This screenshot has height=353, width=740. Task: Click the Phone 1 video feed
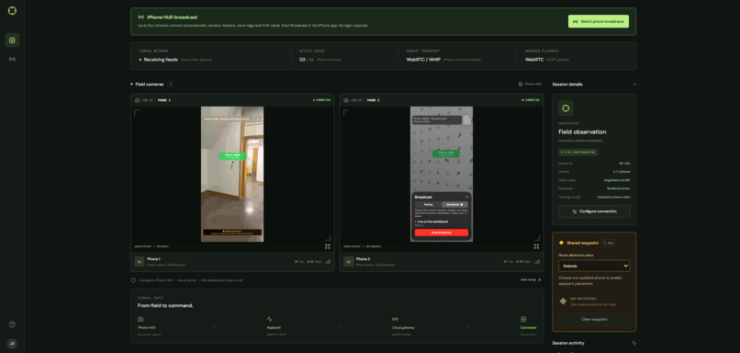(232, 174)
